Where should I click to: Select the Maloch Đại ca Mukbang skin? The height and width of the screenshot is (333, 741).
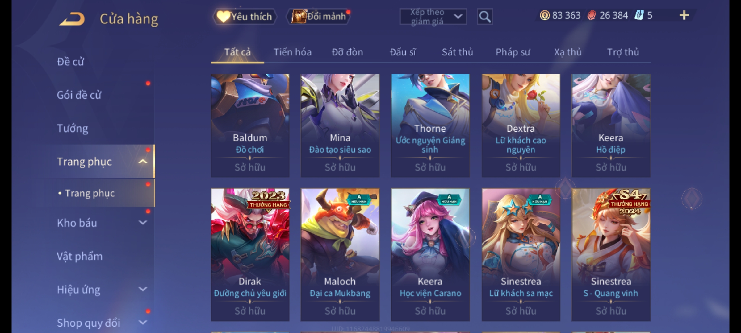point(340,255)
